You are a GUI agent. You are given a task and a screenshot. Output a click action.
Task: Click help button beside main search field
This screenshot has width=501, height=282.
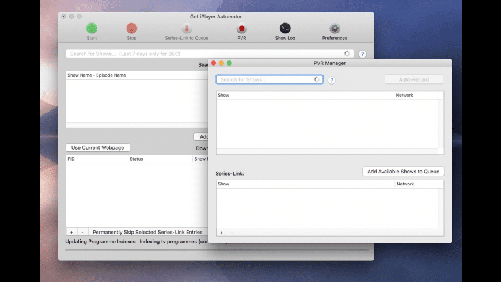[x=362, y=54]
